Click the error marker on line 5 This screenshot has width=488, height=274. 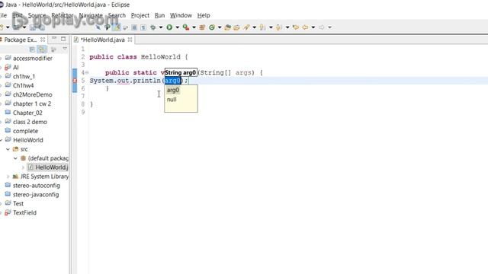pyautogui.click(x=75, y=81)
